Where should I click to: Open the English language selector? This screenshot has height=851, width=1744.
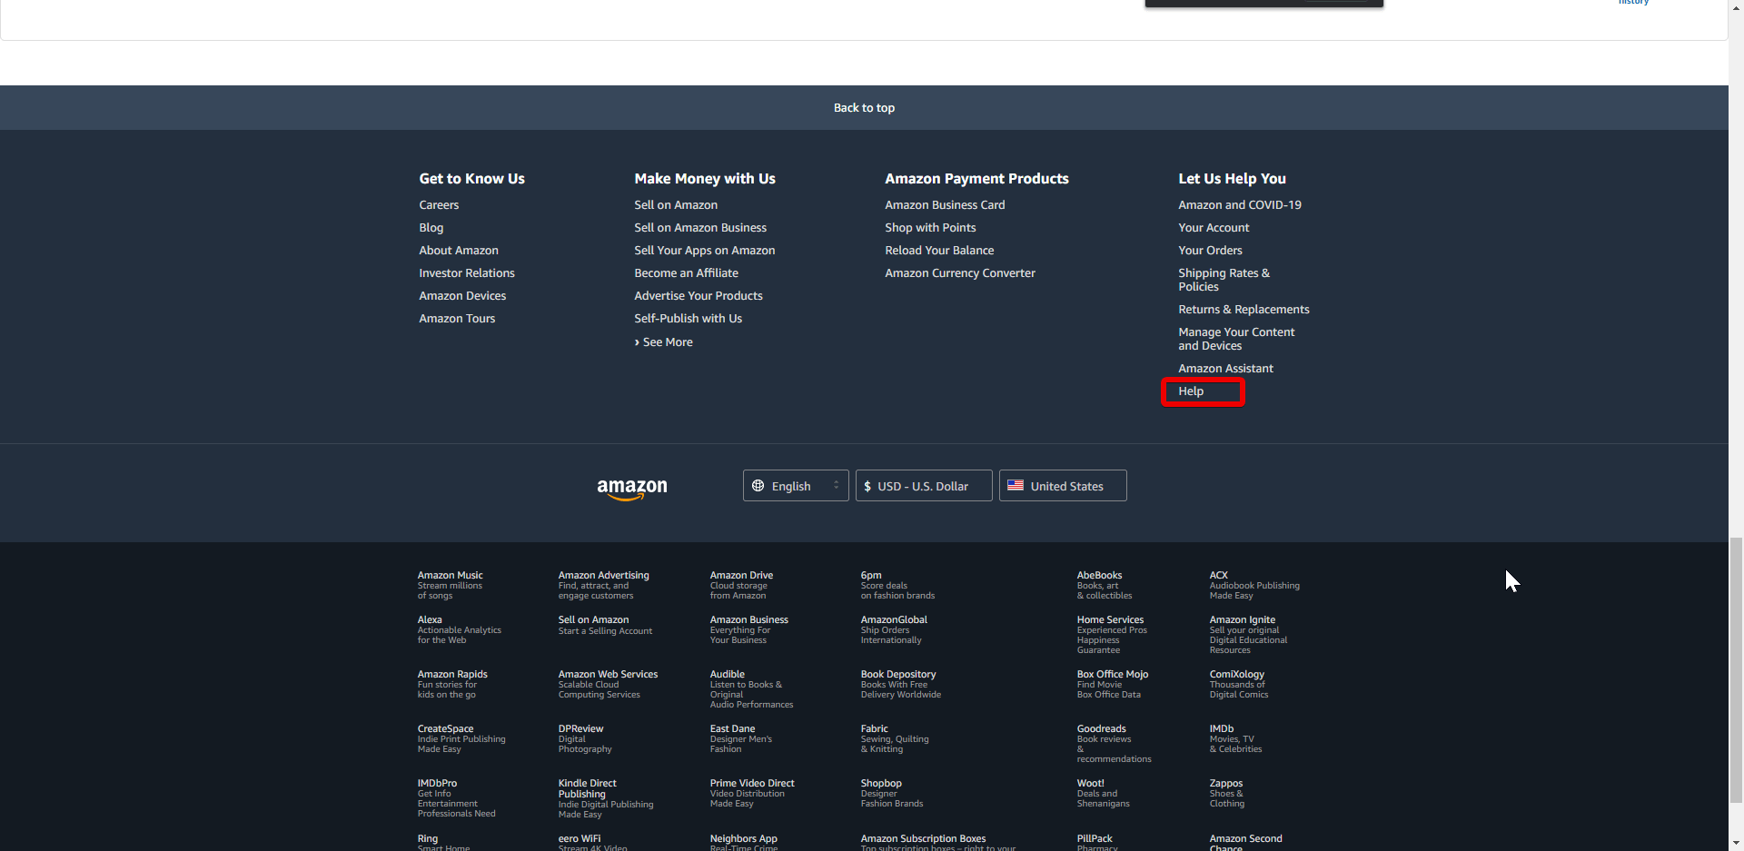point(796,486)
